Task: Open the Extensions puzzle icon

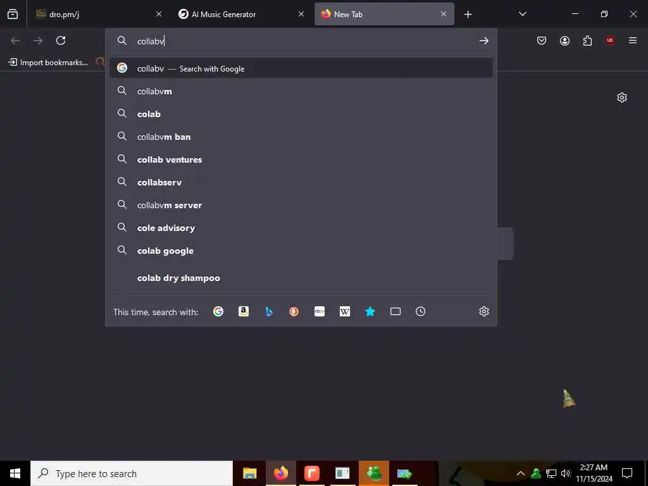Action: [x=587, y=40]
